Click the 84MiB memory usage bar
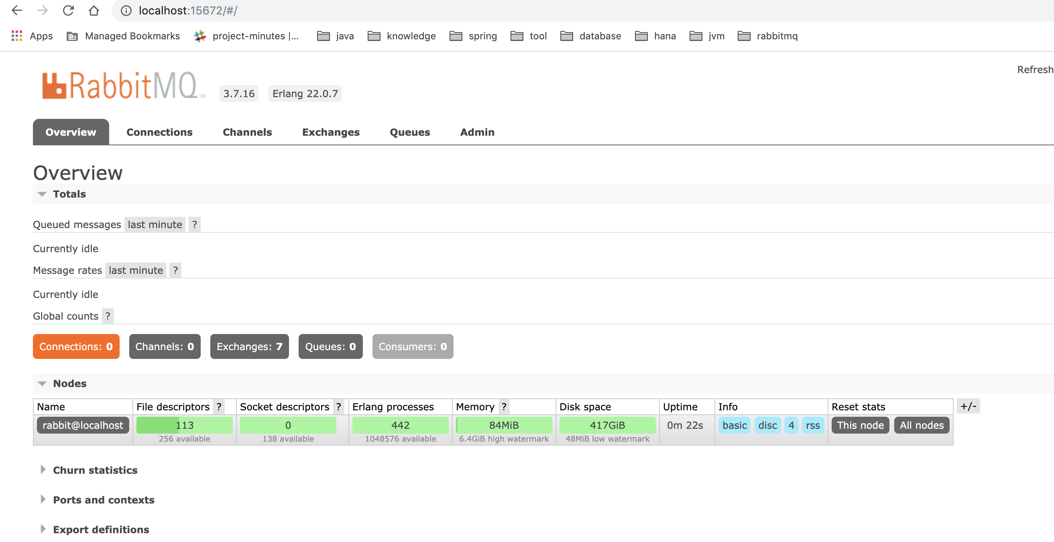This screenshot has width=1054, height=542. click(x=504, y=425)
